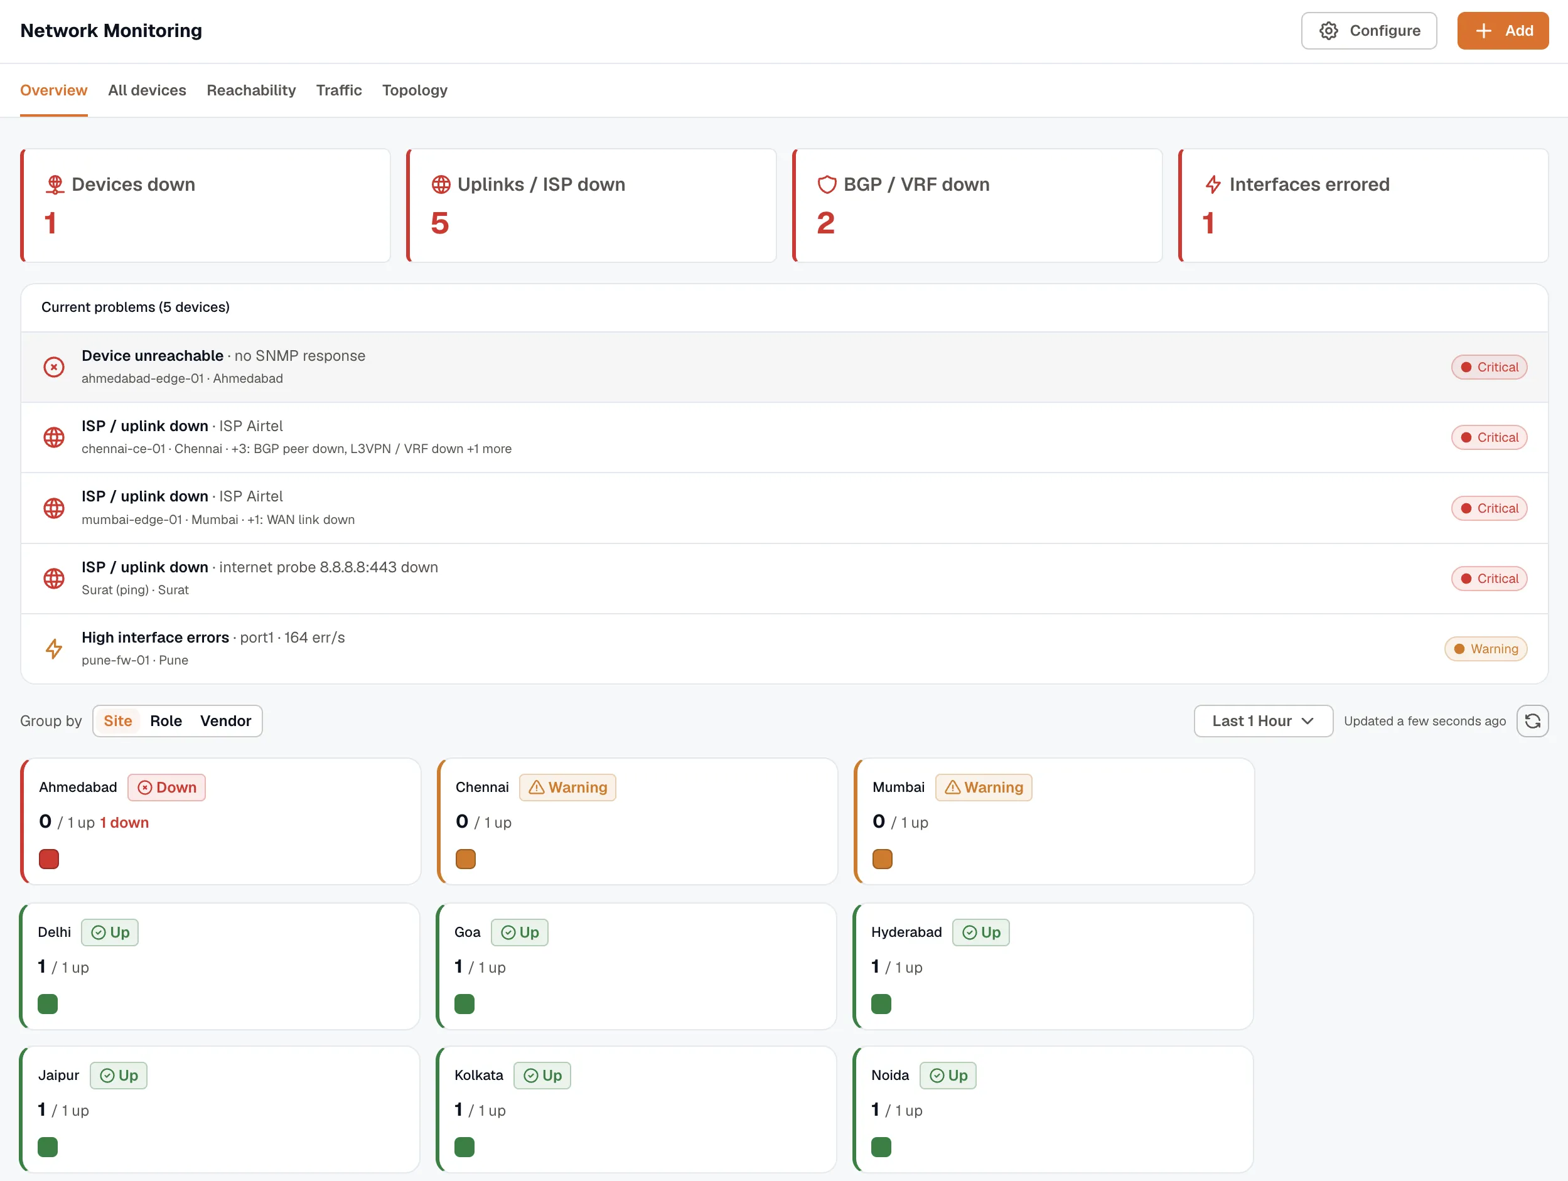
Task: Open the Kolkata site card
Action: click(x=636, y=1109)
